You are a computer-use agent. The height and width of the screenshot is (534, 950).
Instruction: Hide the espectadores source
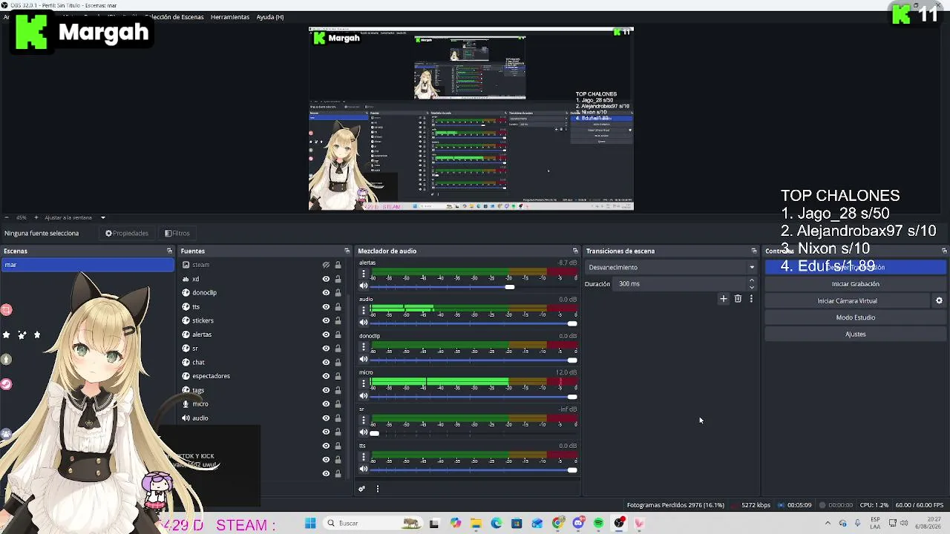[x=326, y=376]
